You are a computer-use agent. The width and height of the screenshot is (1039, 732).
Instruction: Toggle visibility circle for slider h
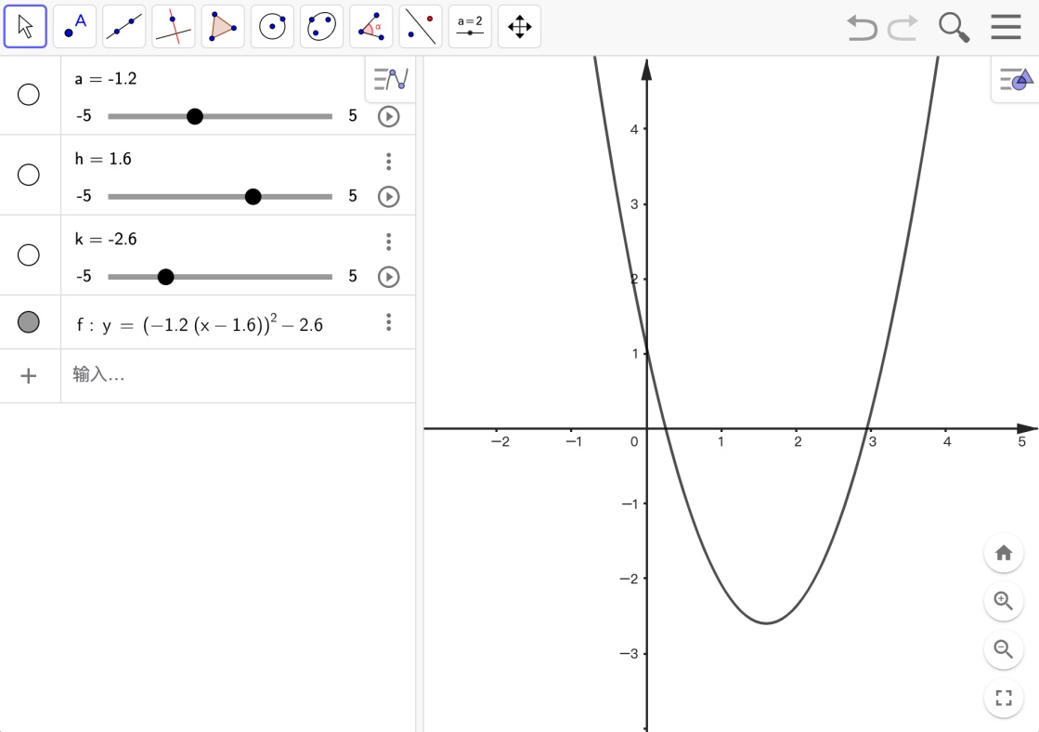tap(29, 175)
